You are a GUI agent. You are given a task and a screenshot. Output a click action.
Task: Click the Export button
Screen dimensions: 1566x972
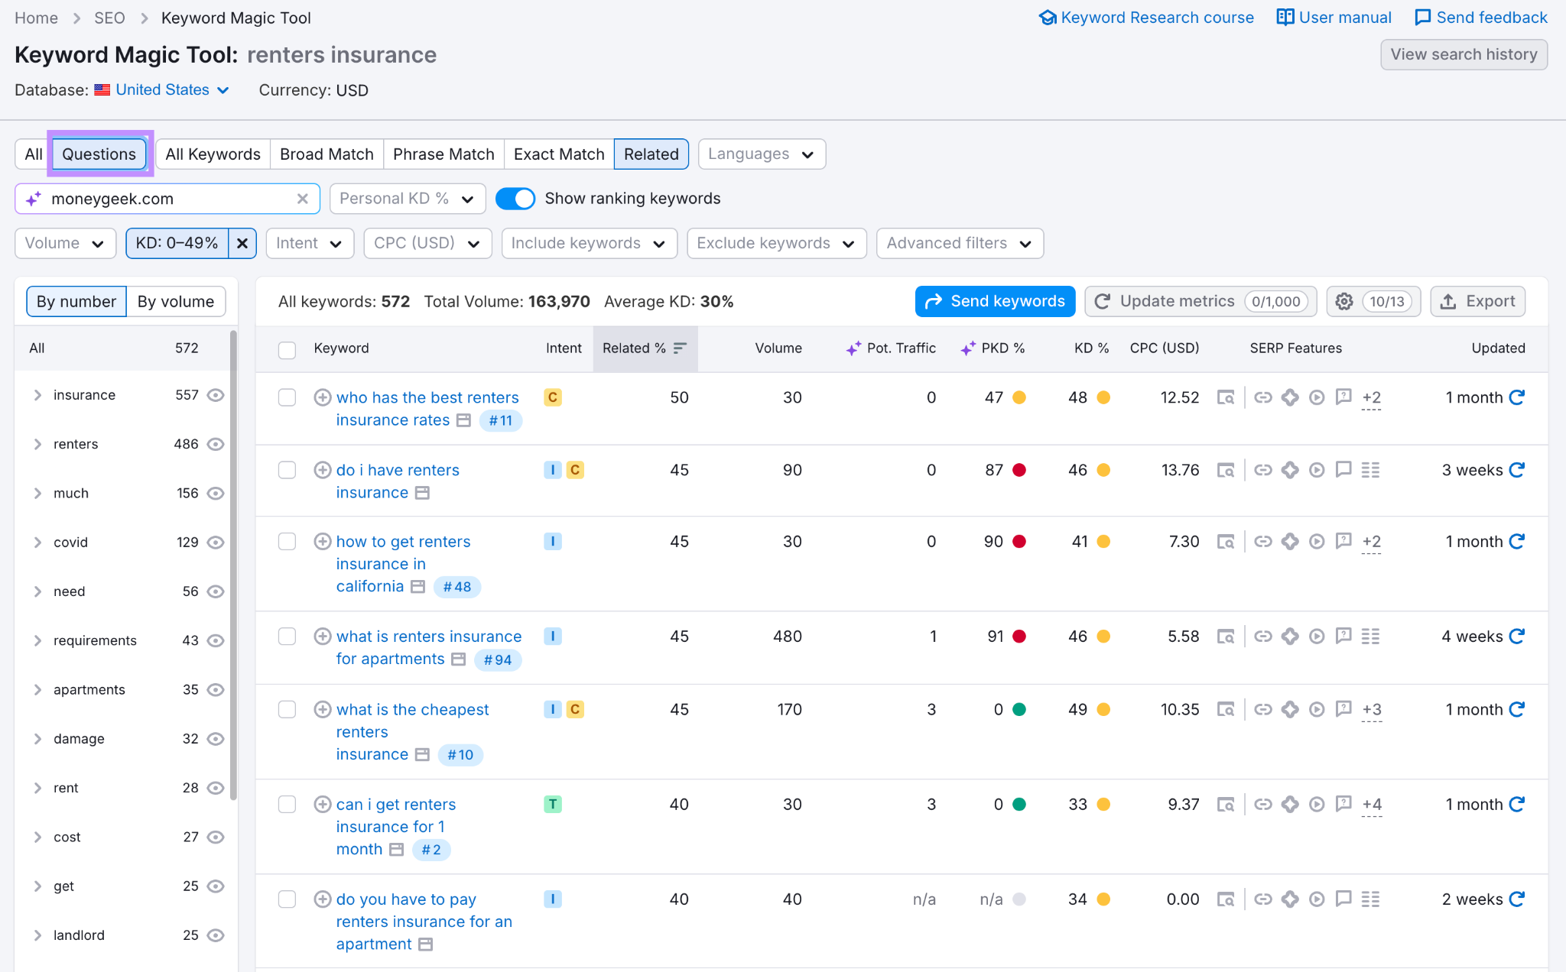1477,302
